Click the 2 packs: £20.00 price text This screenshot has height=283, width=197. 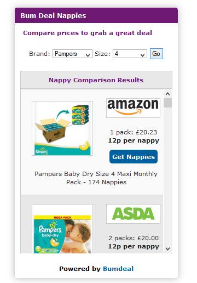[134, 238]
